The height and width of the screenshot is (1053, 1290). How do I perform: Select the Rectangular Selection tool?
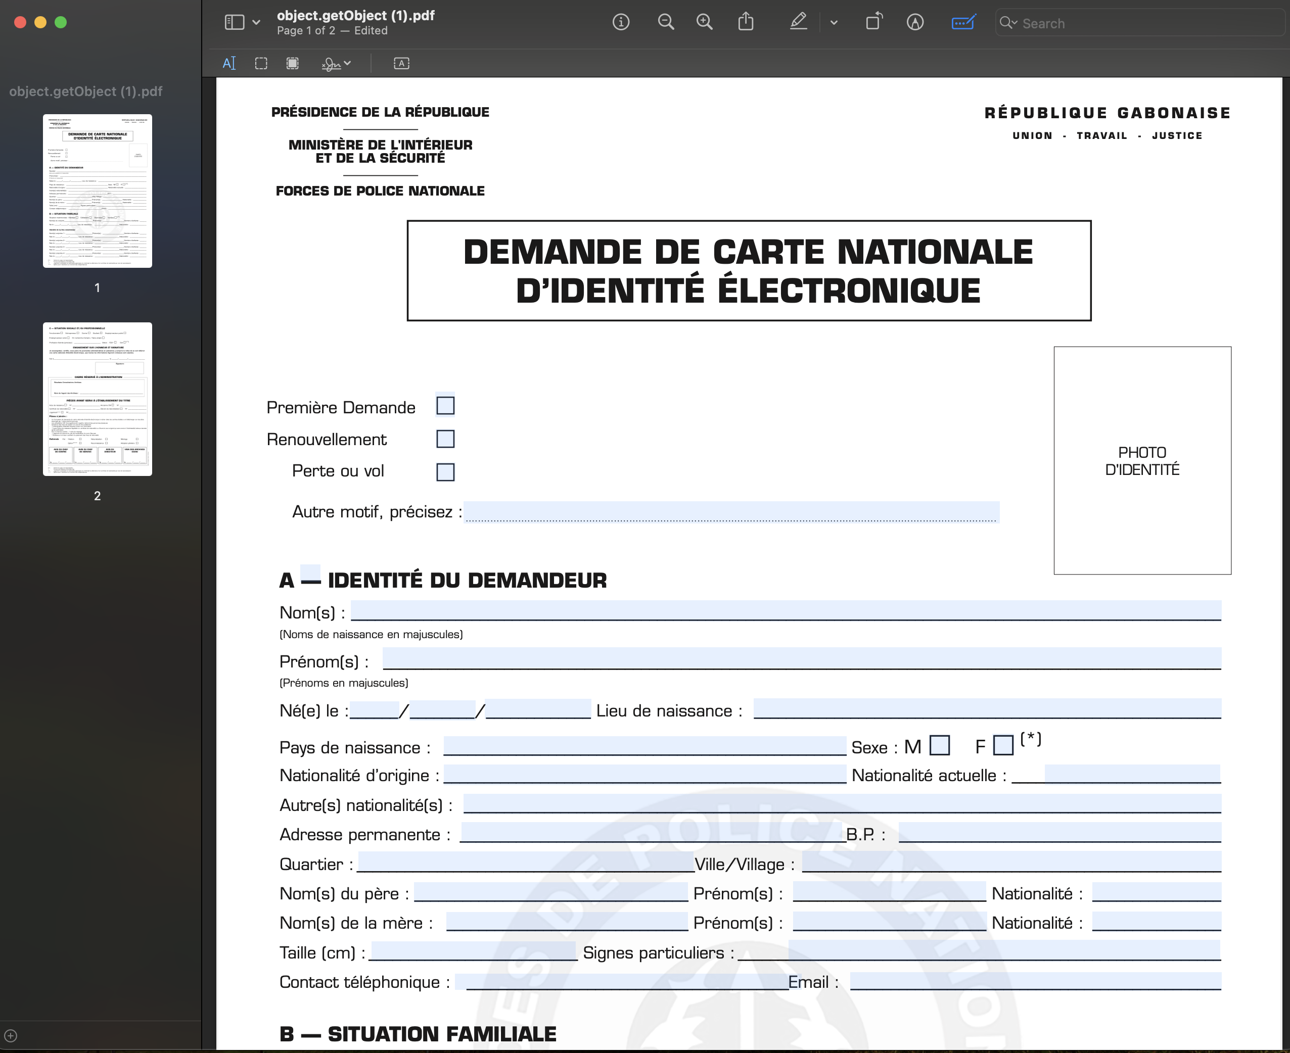261,63
